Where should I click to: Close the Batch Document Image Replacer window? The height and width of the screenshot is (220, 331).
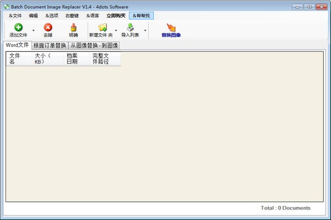tap(322, 7)
